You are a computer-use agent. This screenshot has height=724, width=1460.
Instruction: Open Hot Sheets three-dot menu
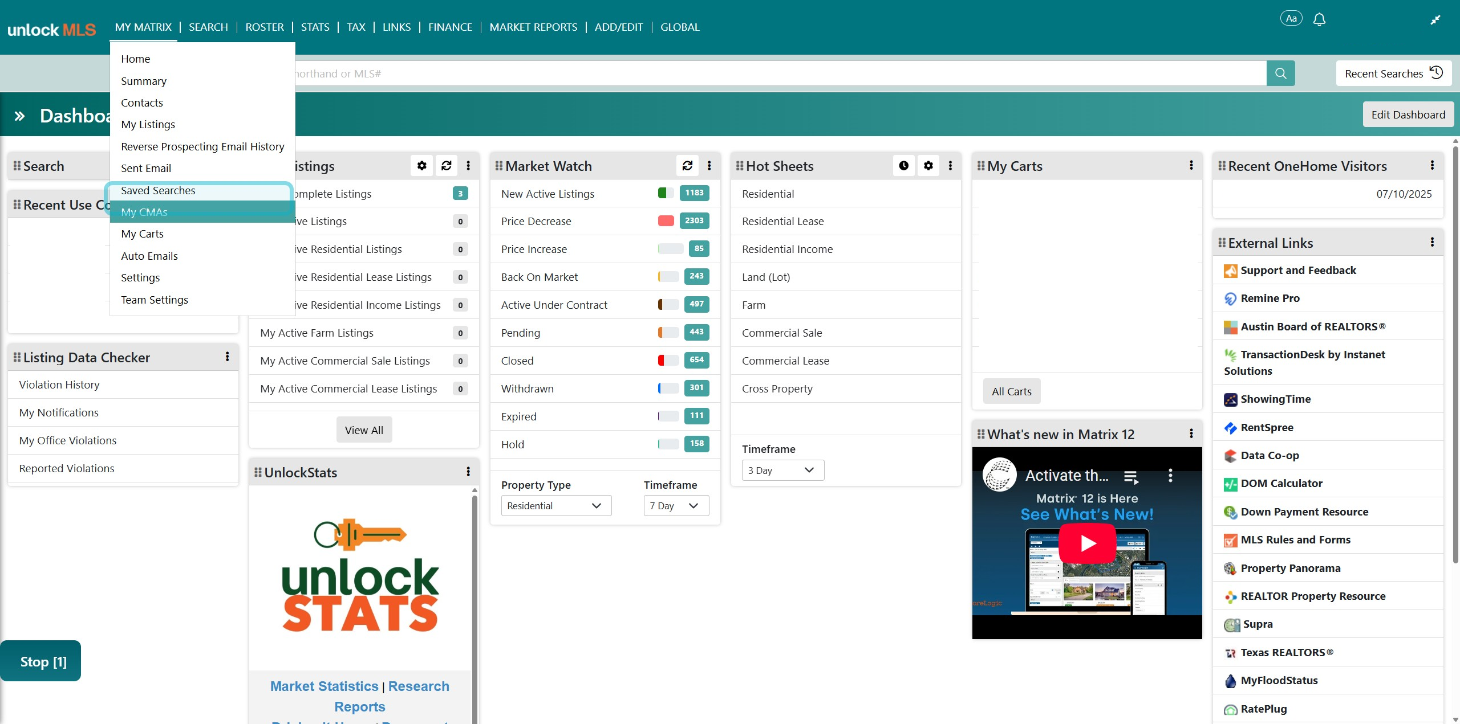950,166
